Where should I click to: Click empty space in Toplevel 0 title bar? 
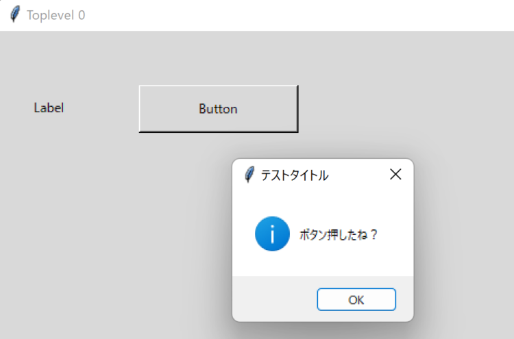(295, 15)
